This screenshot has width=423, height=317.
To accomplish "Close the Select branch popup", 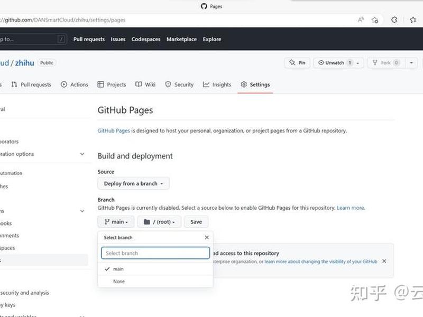I will (207, 237).
